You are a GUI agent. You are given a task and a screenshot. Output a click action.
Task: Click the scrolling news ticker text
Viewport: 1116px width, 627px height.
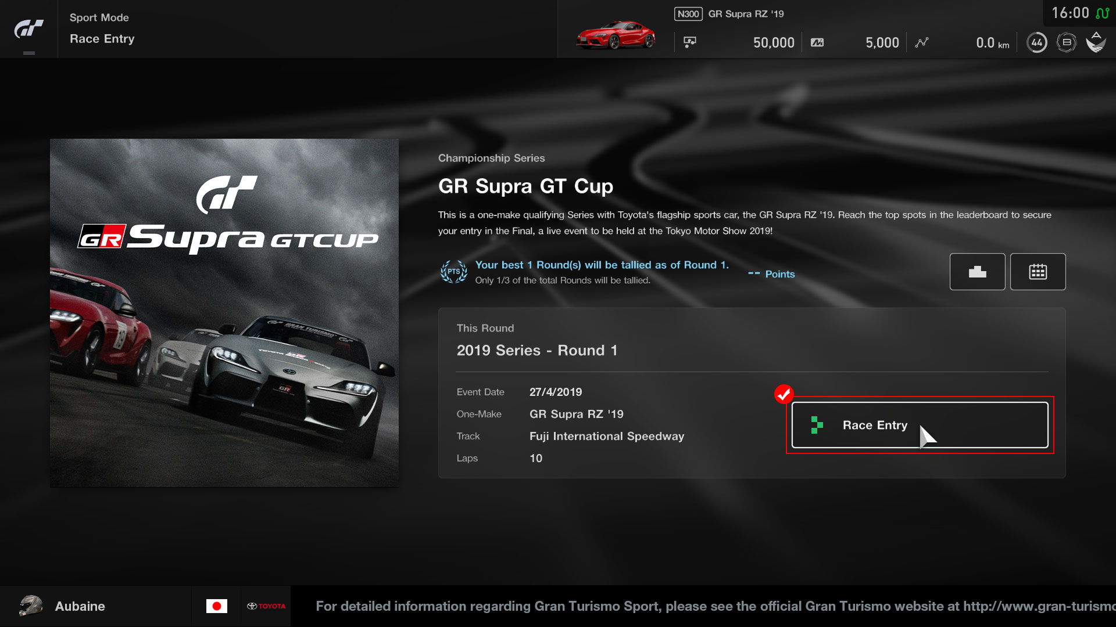716,606
